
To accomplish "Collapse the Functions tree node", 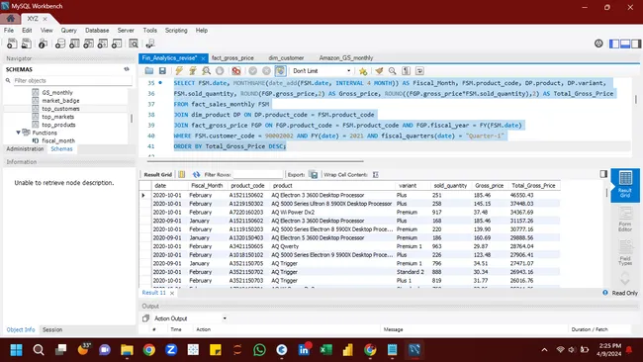I will [18, 133].
